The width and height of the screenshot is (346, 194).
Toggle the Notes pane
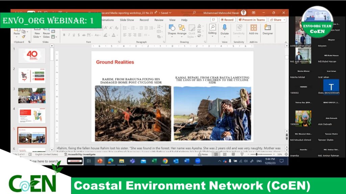tap(203, 154)
